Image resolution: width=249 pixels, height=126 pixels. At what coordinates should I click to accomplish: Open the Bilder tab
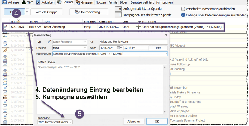[x=124, y=2]
